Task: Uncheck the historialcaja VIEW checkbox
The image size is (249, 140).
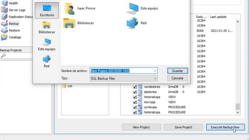Action: [x=135, y=97]
